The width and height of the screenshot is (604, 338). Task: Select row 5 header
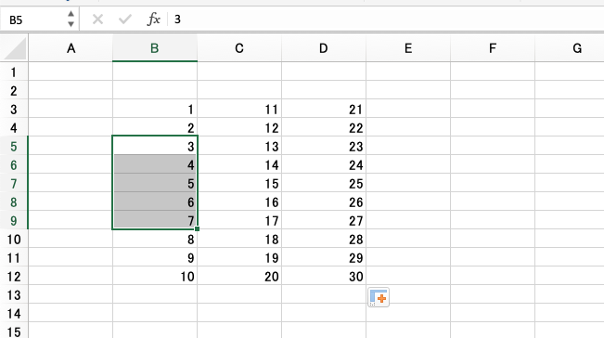14,147
